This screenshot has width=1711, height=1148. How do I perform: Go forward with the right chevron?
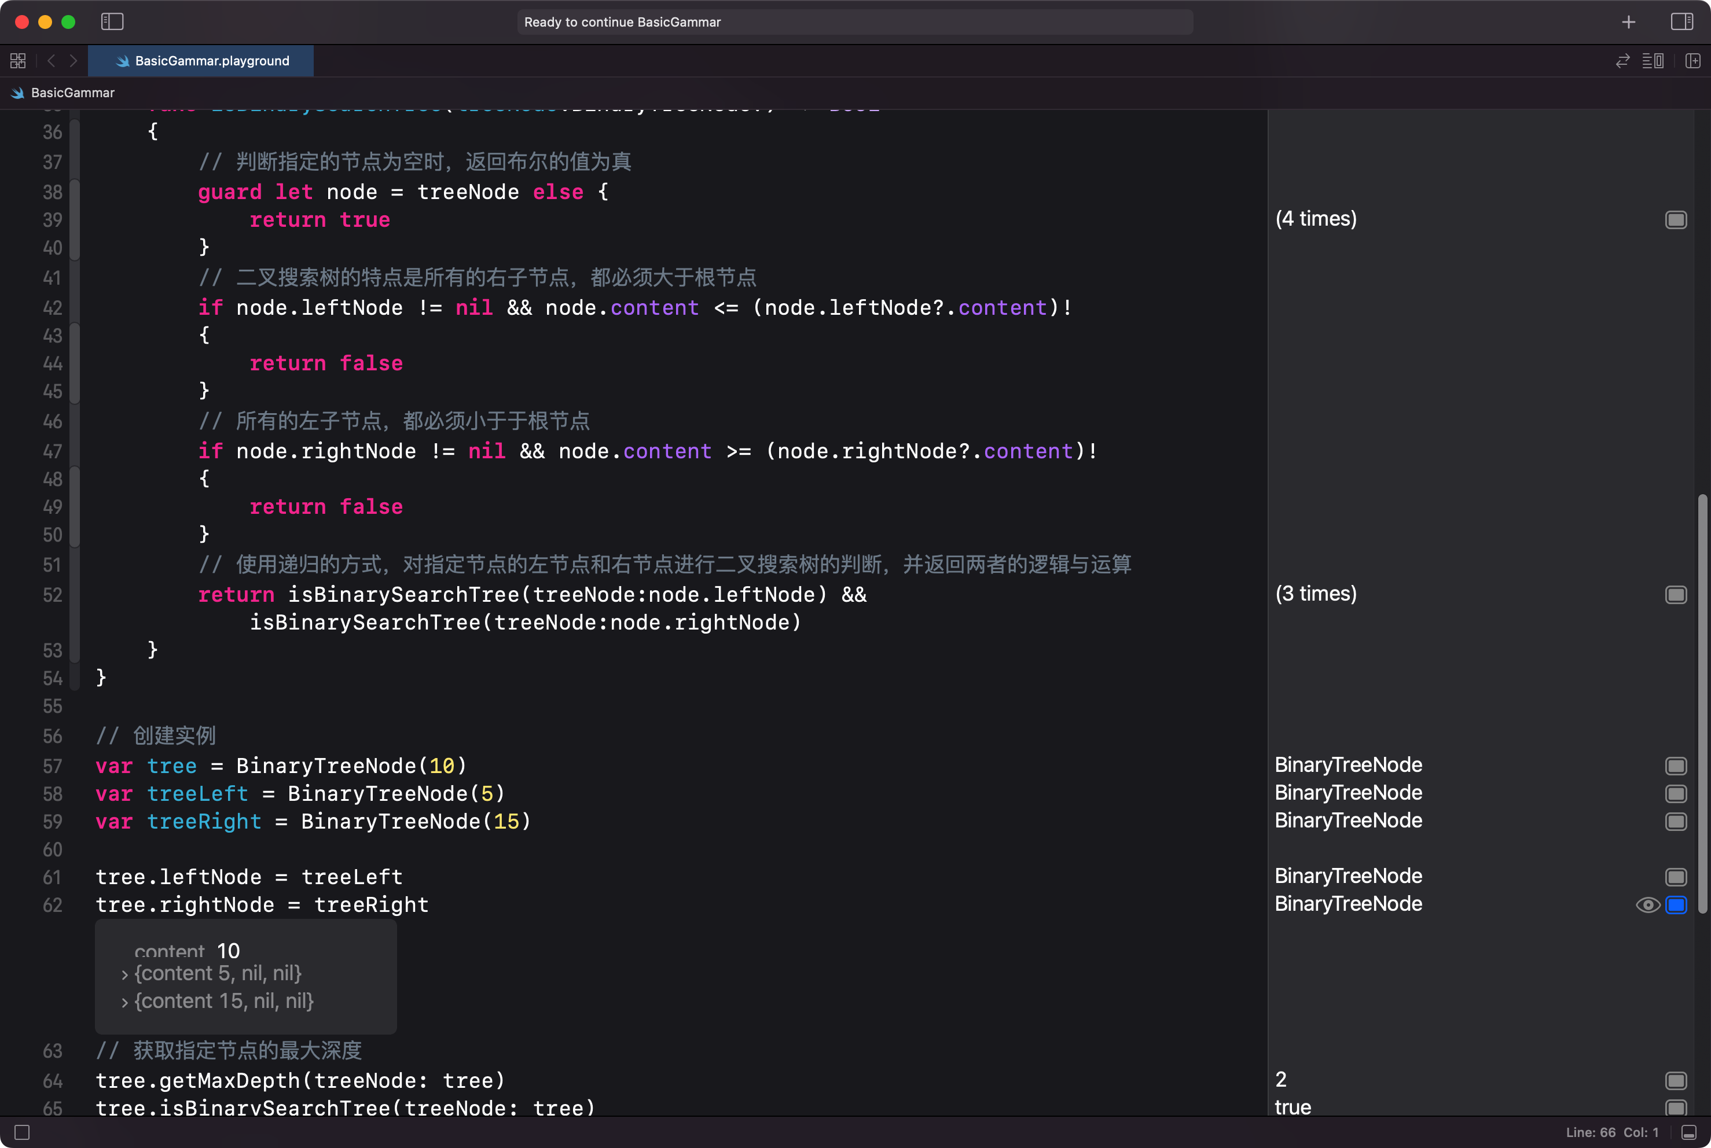[74, 61]
